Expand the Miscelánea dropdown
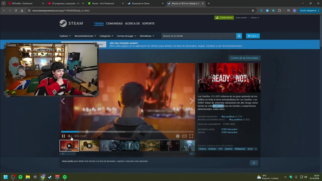 pyautogui.click(x=147, y=36)
